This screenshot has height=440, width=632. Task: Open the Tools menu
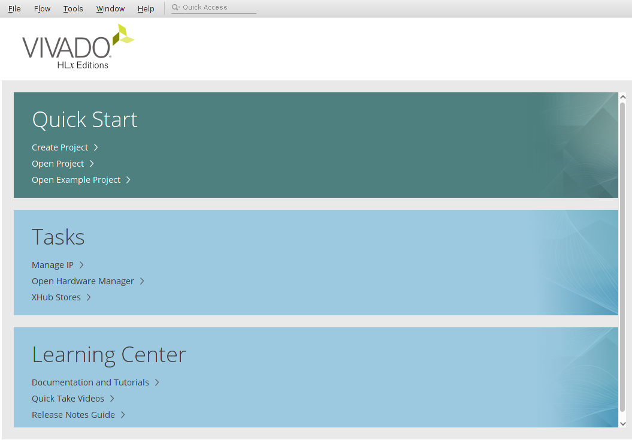point(73,8)
